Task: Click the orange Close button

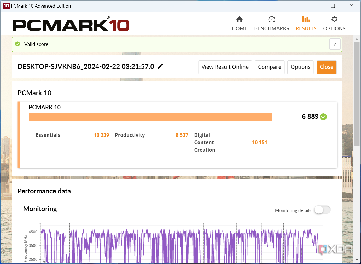Action: [x=327, y=67]
